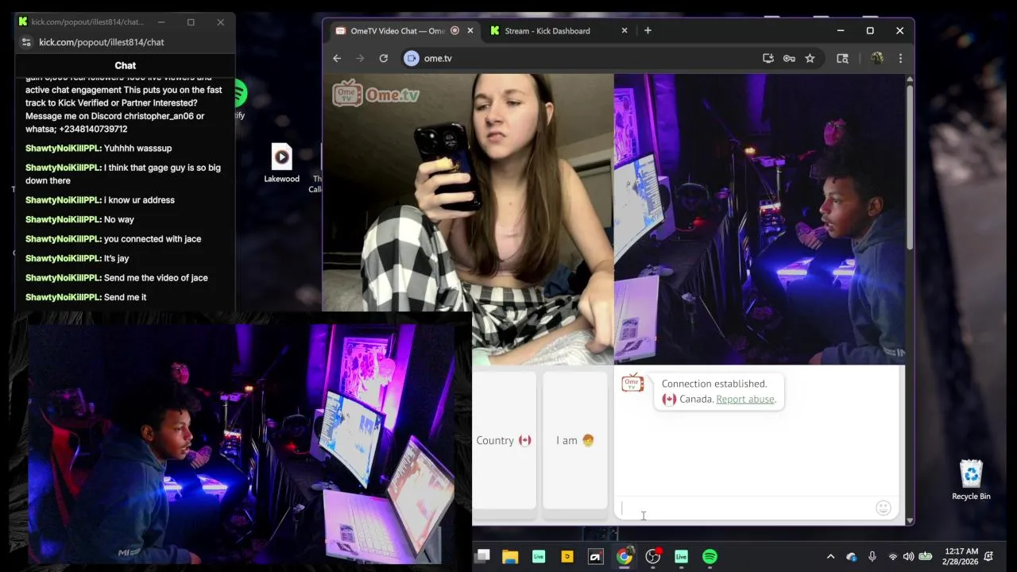Click the OmeTV avatar beside Connection established
The height and width of the screenshot is (572, 1017).
pyautogui.click(x=632, y=383)
